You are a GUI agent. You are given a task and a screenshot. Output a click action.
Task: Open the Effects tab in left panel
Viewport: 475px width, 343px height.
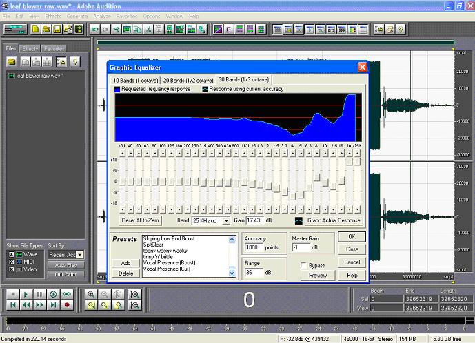[30, 48]
